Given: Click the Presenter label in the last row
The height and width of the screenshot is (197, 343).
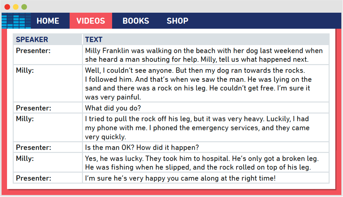Looking at the screenshot, I should coord(33,178).
